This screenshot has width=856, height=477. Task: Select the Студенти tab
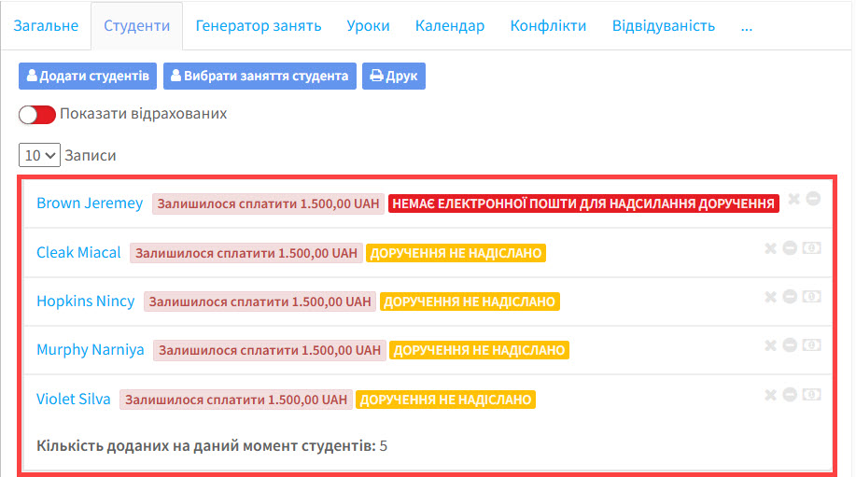[x=136, y=25]
